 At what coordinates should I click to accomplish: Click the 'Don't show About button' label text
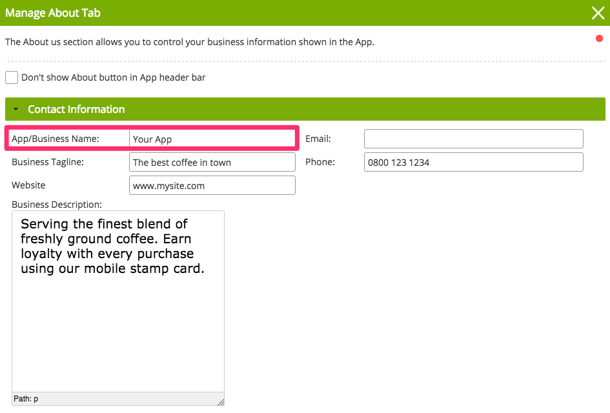(x=113, y=77)
